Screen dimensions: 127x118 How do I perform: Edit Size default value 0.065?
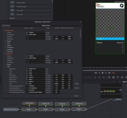pyautogui.click(x=56, y=84)
